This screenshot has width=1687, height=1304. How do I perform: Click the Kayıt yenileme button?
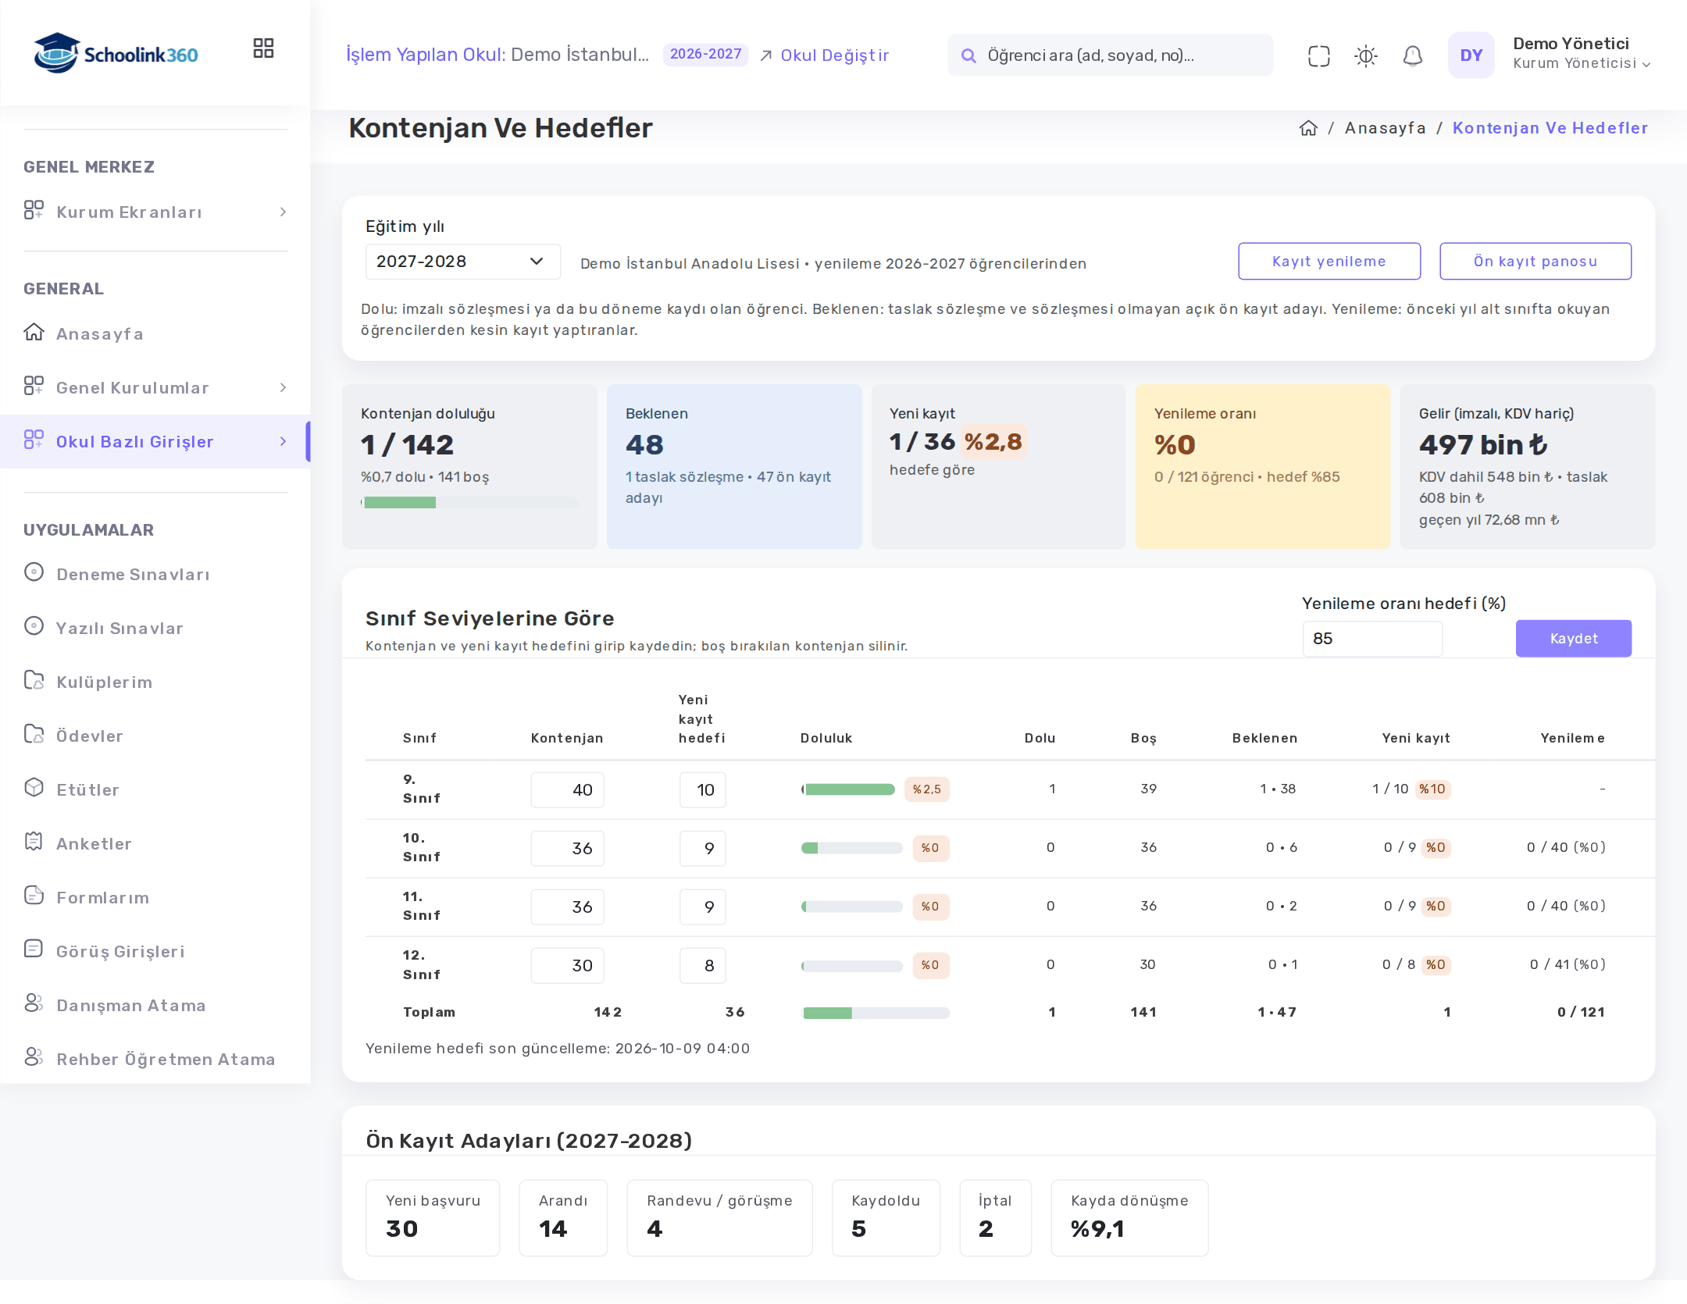[x=1329, y=261]
